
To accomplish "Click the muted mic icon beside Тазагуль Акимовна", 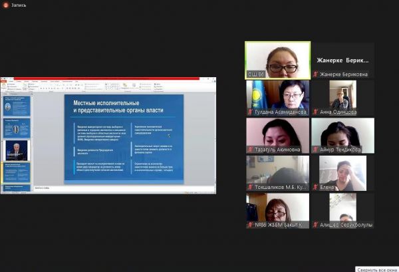I will click(x=251, y=150).
